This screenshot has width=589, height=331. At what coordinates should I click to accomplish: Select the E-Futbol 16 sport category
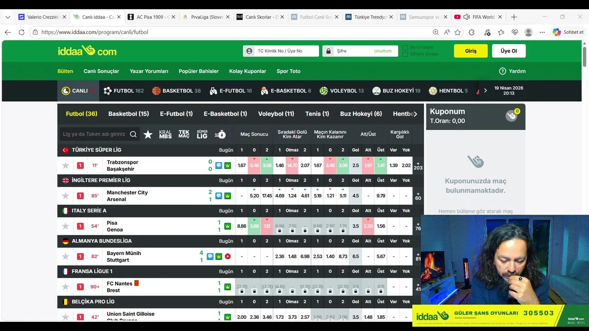[x=231, y=91]
